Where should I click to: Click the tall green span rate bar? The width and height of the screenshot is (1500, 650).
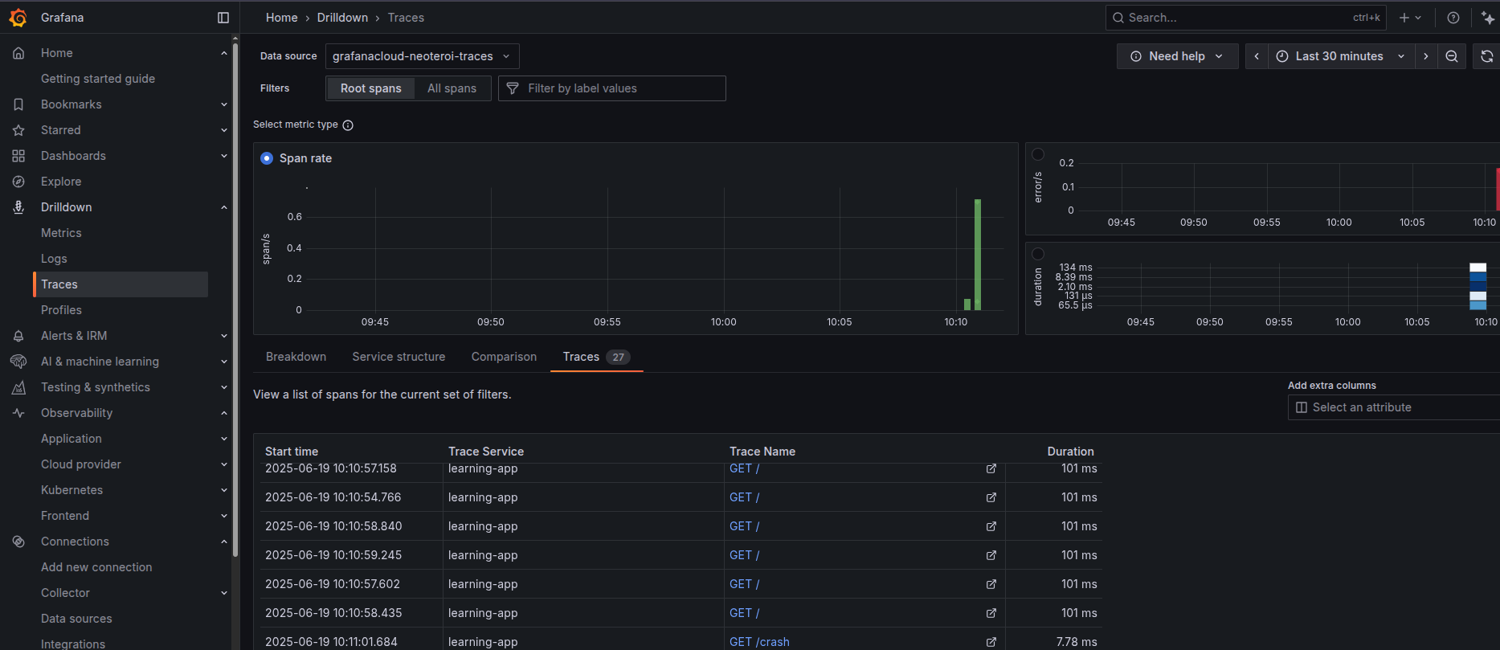tap(978, 255)
